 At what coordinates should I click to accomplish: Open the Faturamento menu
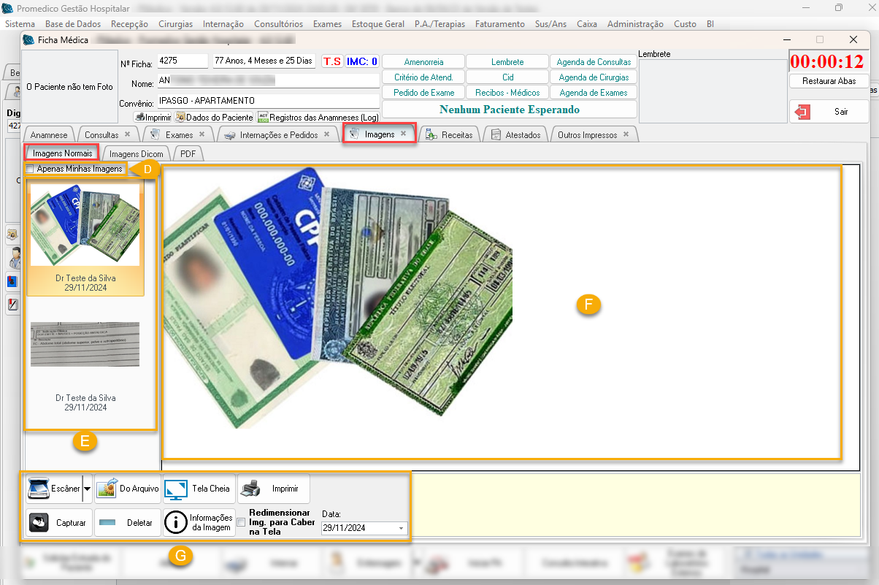[x=499, y=24]
